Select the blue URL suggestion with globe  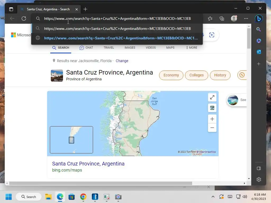coord(117,38)
